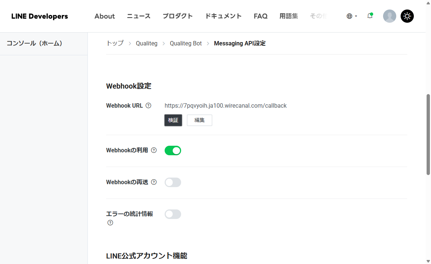431x264 pixels.
Task: Select the webhook URL text
Action: 226,105
